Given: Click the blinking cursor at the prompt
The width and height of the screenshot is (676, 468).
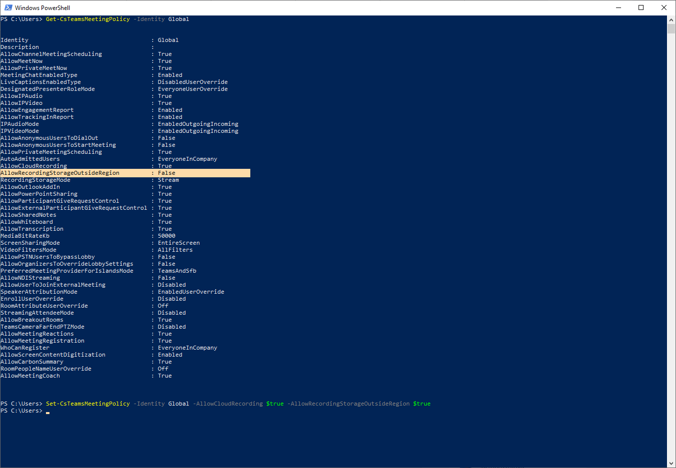Looking at the screenshot, I should click(47, 412).
